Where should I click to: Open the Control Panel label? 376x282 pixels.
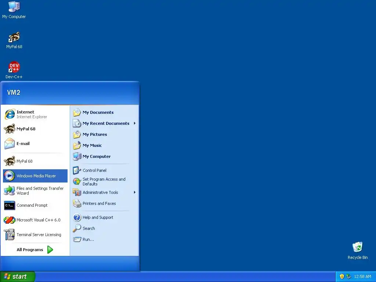pyautogui.click(x=94, y=170)
